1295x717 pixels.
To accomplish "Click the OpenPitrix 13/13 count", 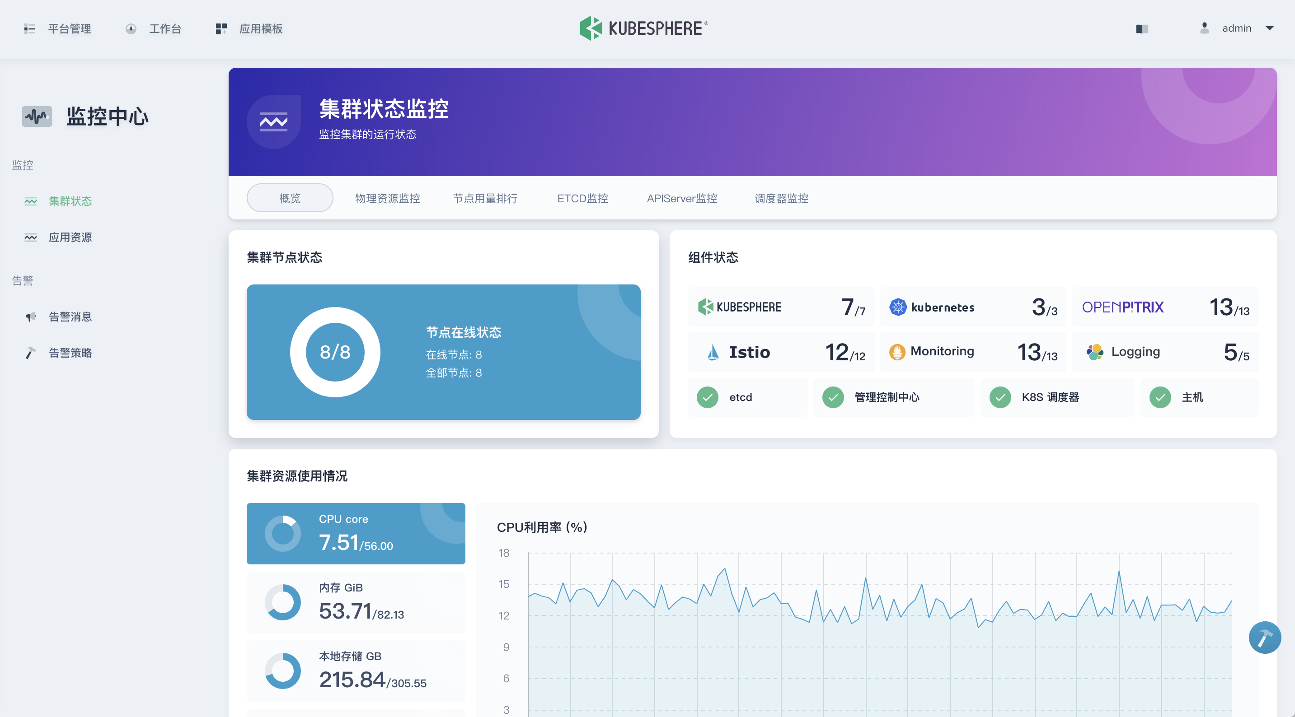I will pos(1229,307).
